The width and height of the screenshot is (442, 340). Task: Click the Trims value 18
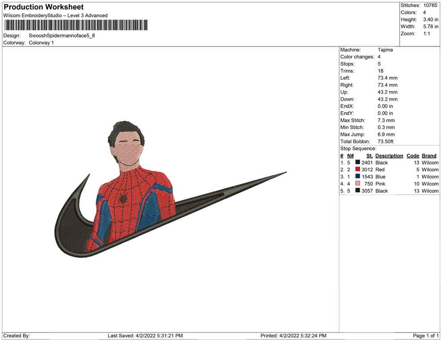(x=380, y=71)
